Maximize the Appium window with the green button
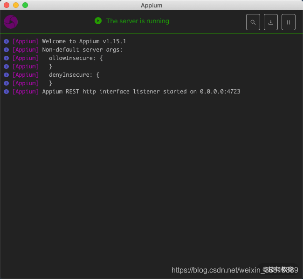 pos(25,5)
